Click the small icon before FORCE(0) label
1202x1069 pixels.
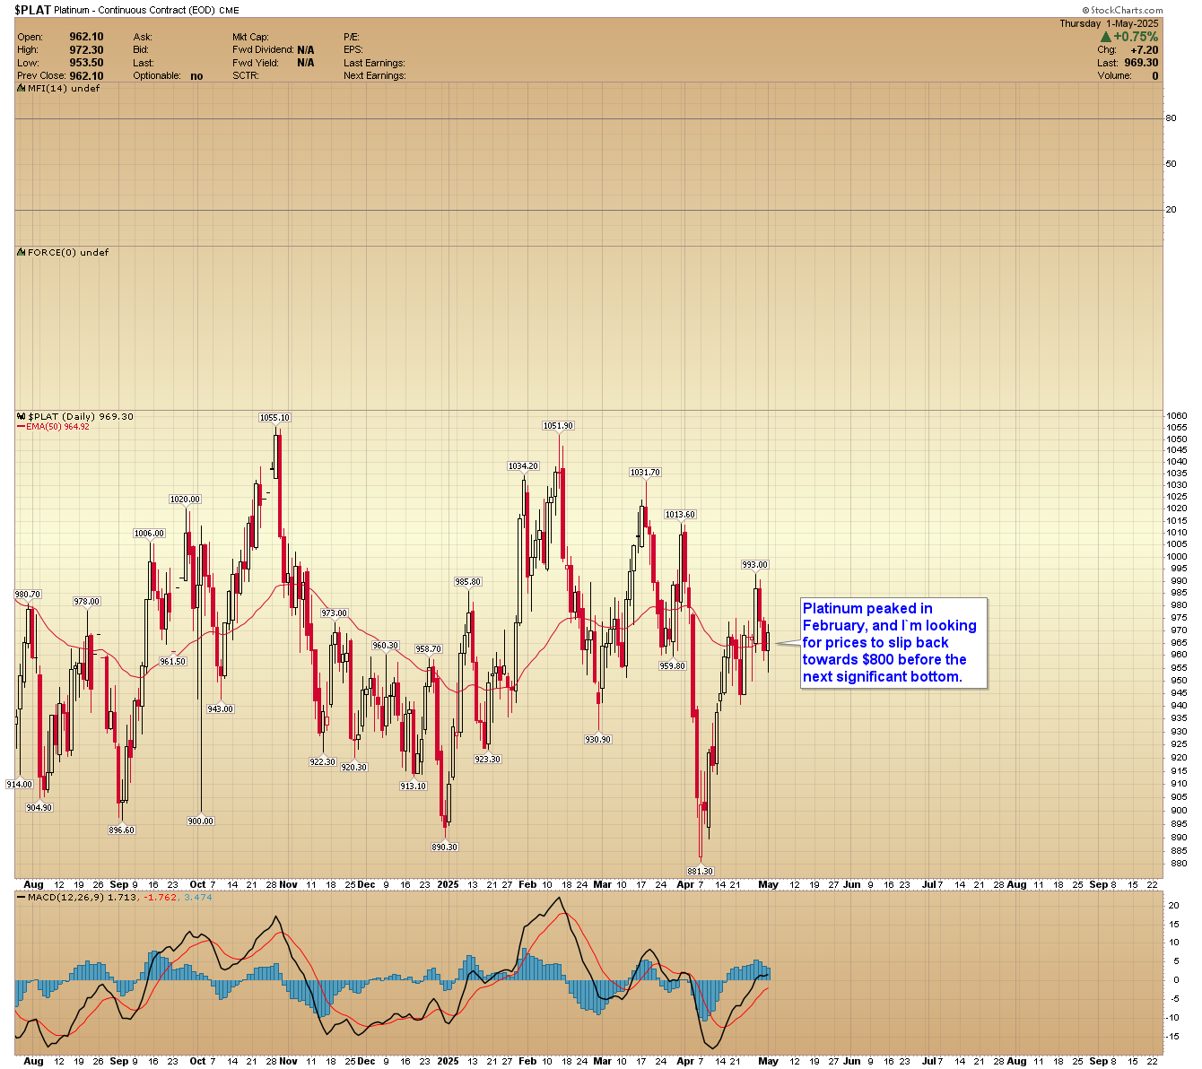[x=21, y=252]
